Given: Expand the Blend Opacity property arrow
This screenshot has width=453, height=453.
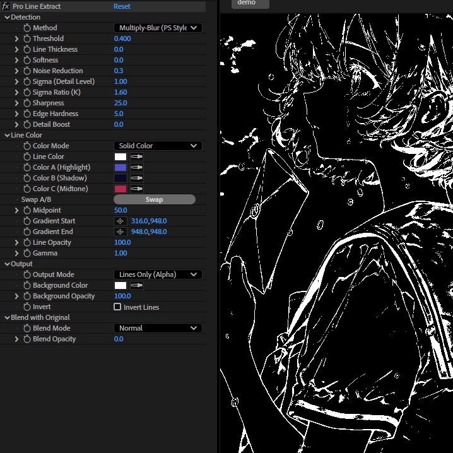Looking at the screenshot, I should [x=16, y=339].
